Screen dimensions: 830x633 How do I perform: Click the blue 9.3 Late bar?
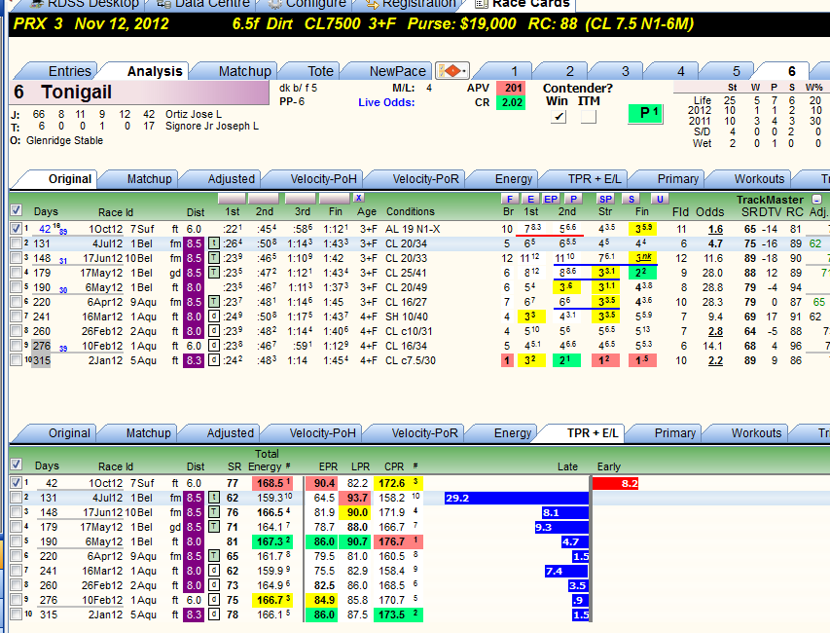pyautogui.click(x=561, y=527)
